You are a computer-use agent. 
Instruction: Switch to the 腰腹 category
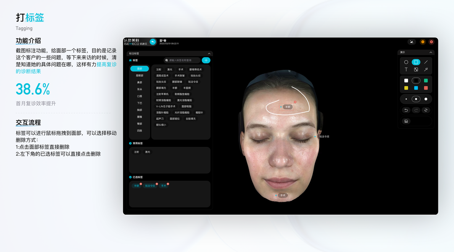pos(140,117)
